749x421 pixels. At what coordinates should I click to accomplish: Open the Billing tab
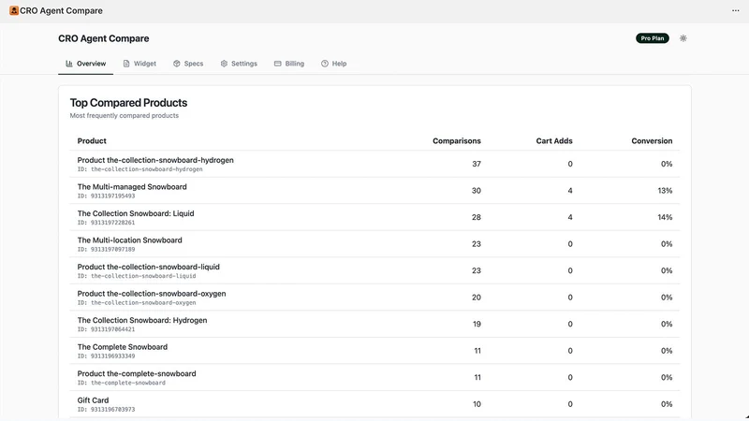[289, 64]
